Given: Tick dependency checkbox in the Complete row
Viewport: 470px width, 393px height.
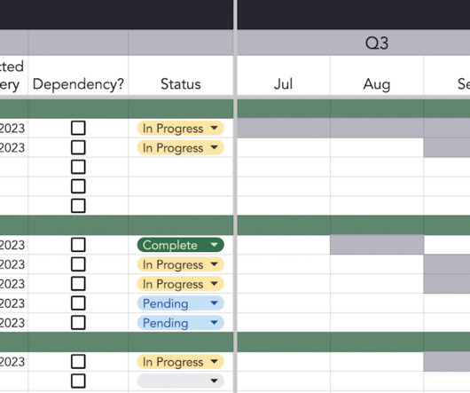Looking at the screenshot, I should coord(78,245).
